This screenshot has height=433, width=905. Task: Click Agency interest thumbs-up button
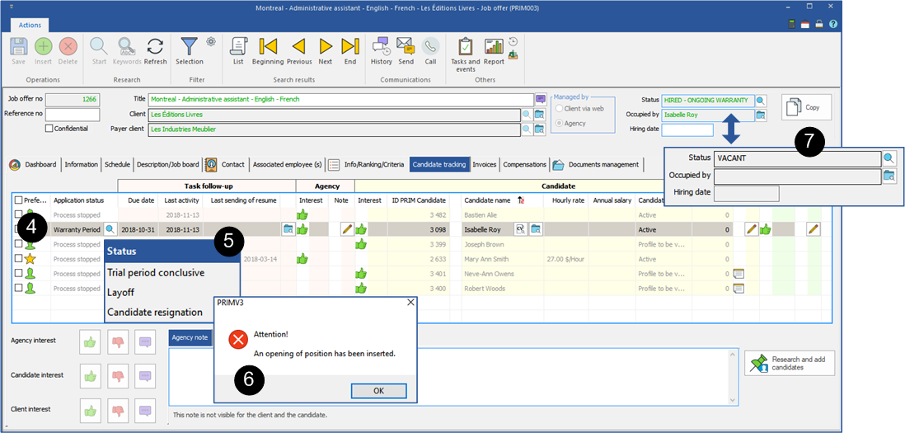coord(90,341)
